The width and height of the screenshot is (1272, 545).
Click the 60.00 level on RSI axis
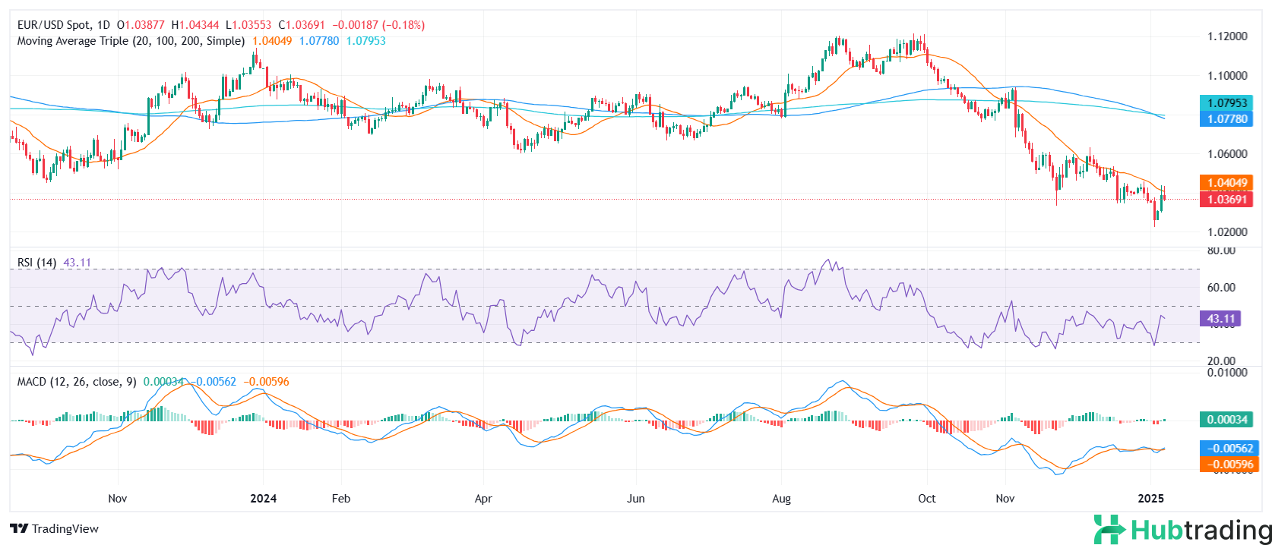click(x=1221, y=288)
